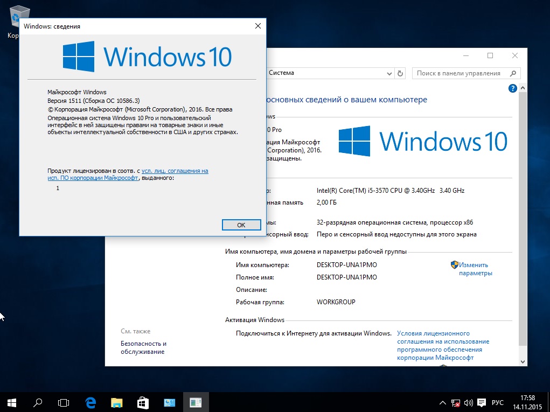Open the disconnected network tray icon
This screenshot has height=412, width=550.
(456, 403)
